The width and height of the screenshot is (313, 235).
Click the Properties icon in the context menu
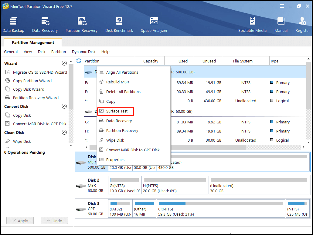click(101, 159)
